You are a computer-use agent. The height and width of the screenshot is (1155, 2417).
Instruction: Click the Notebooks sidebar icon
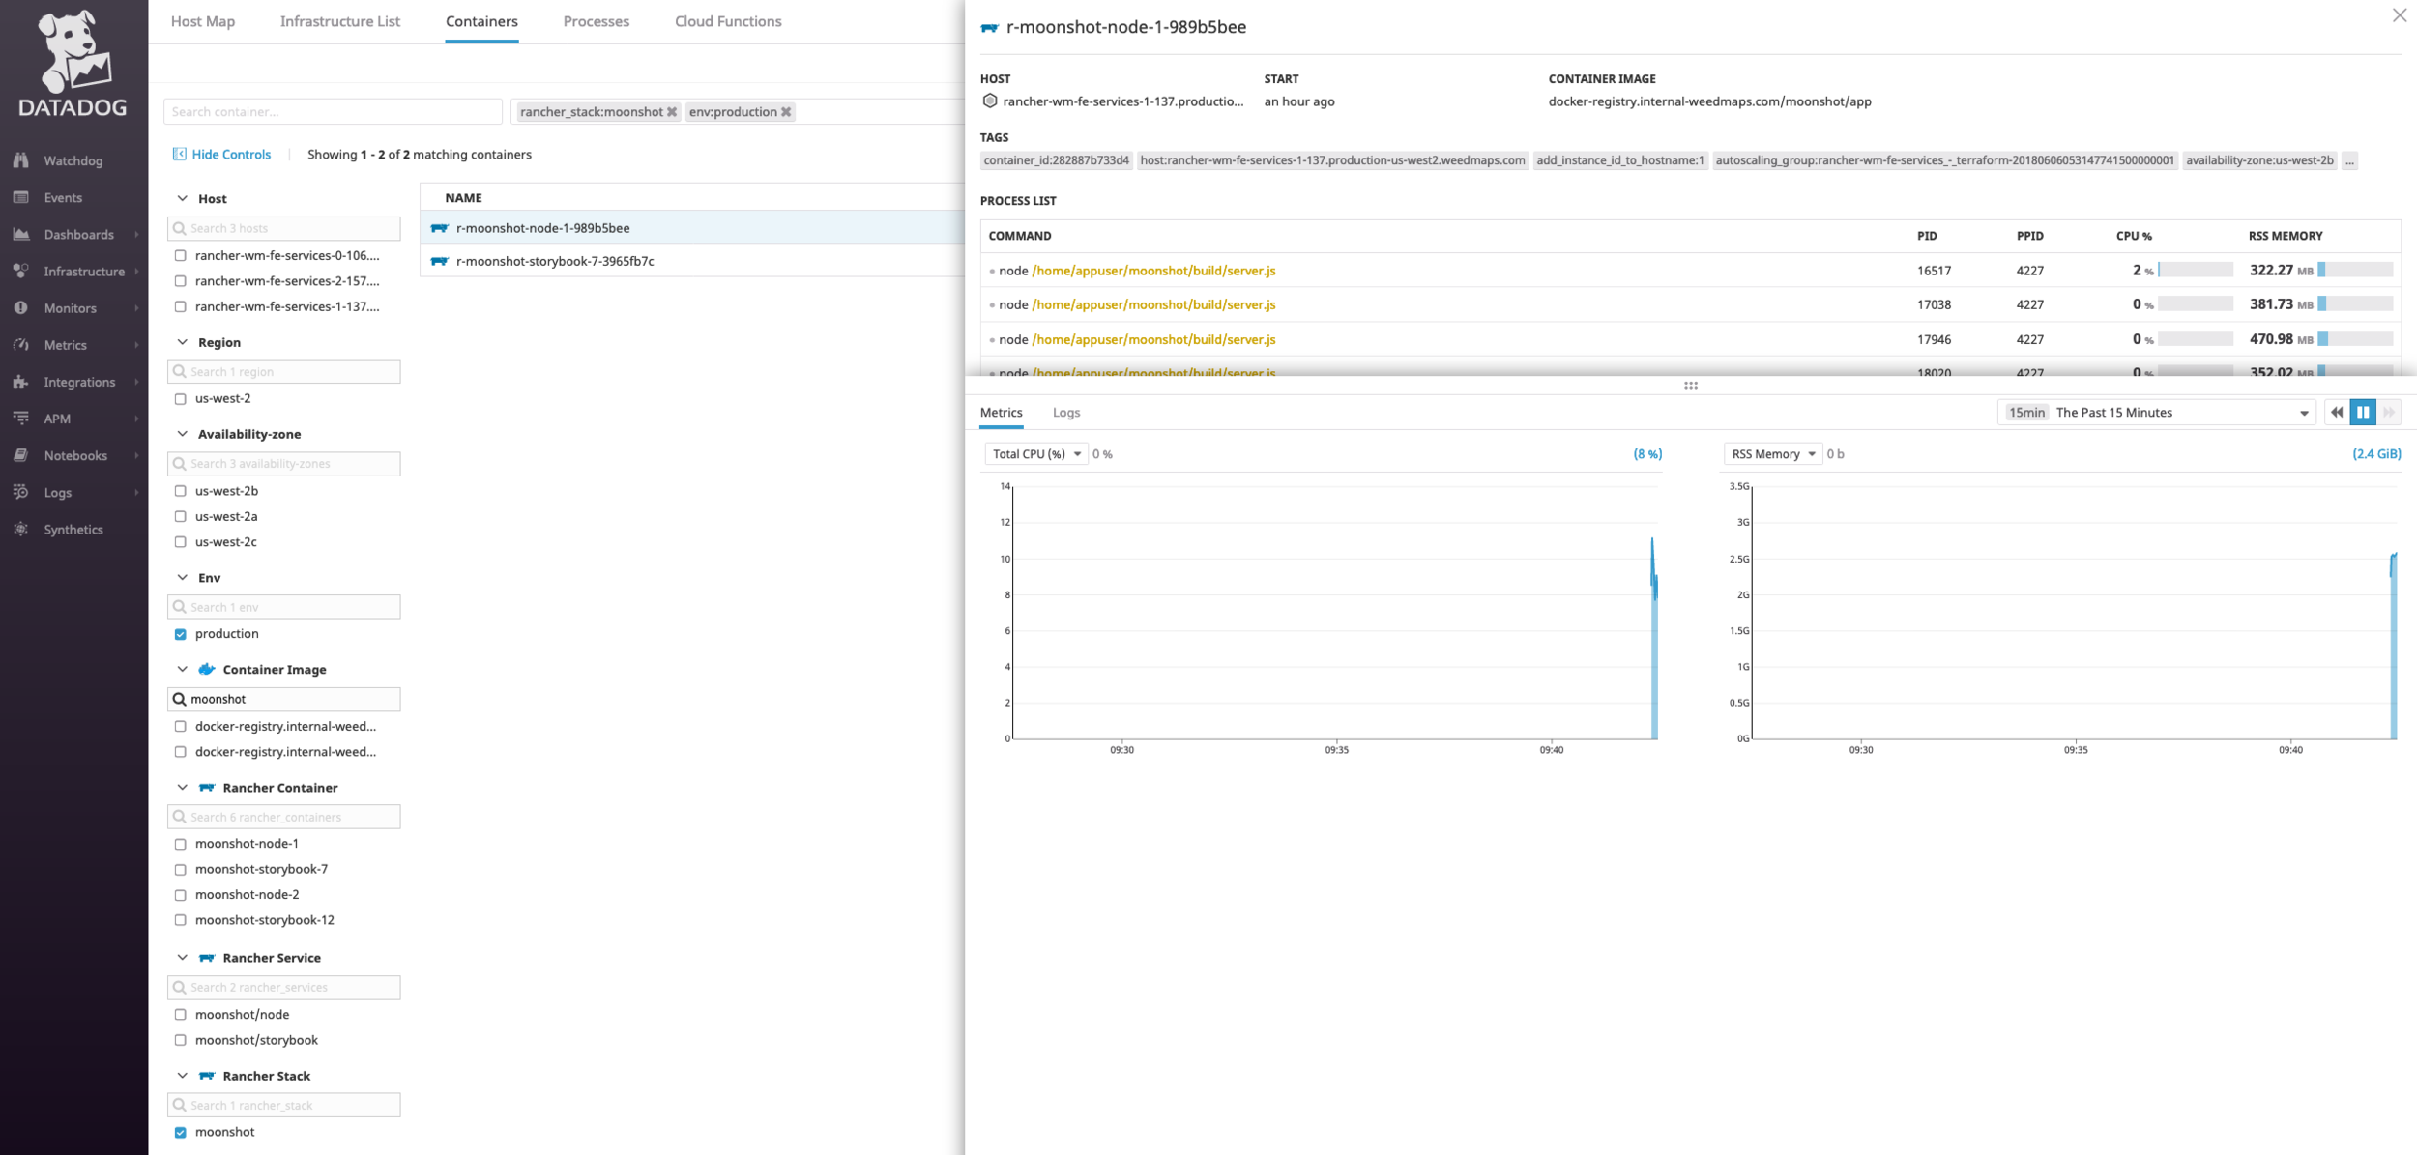click(20, 455)
